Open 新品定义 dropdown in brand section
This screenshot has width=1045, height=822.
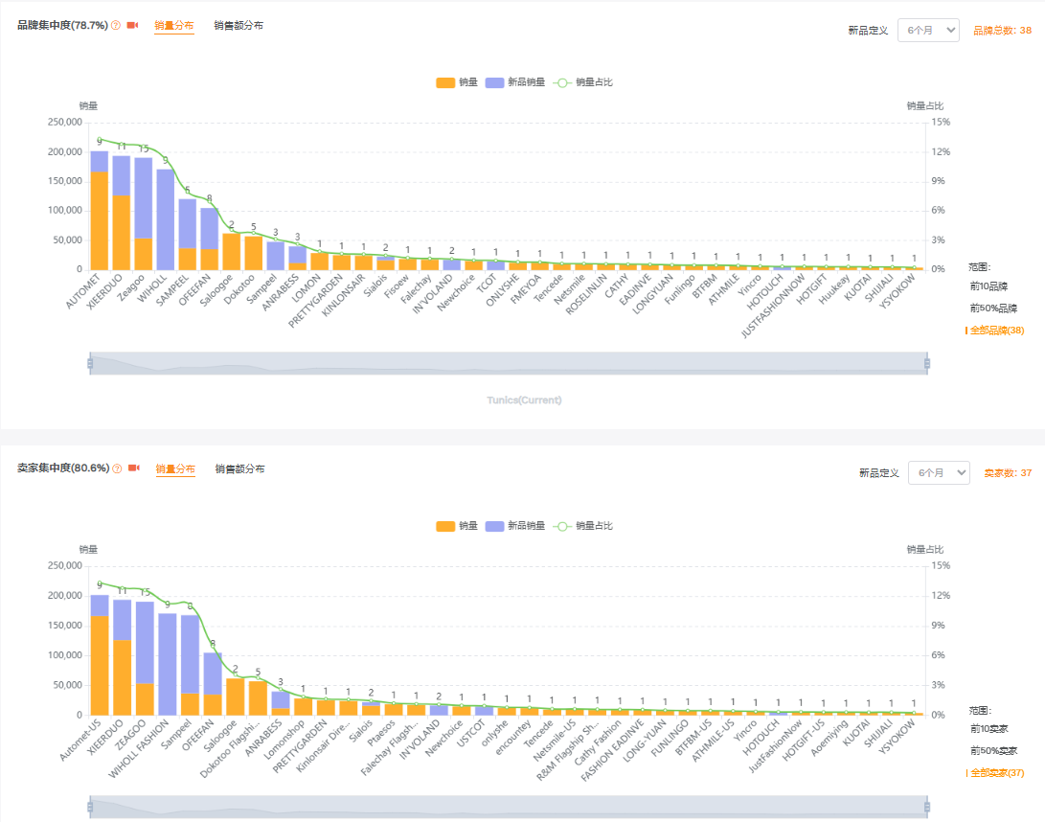(927, 30)
